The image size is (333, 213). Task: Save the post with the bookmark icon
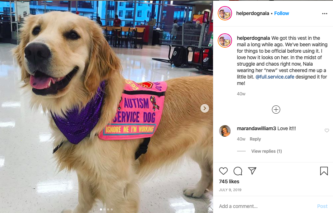324,171
